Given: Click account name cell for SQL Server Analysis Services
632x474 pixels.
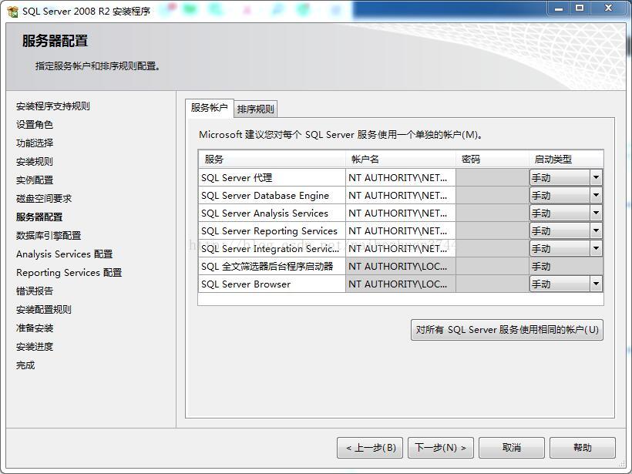Looking at the screenshot, I should [x=400, y=213].
